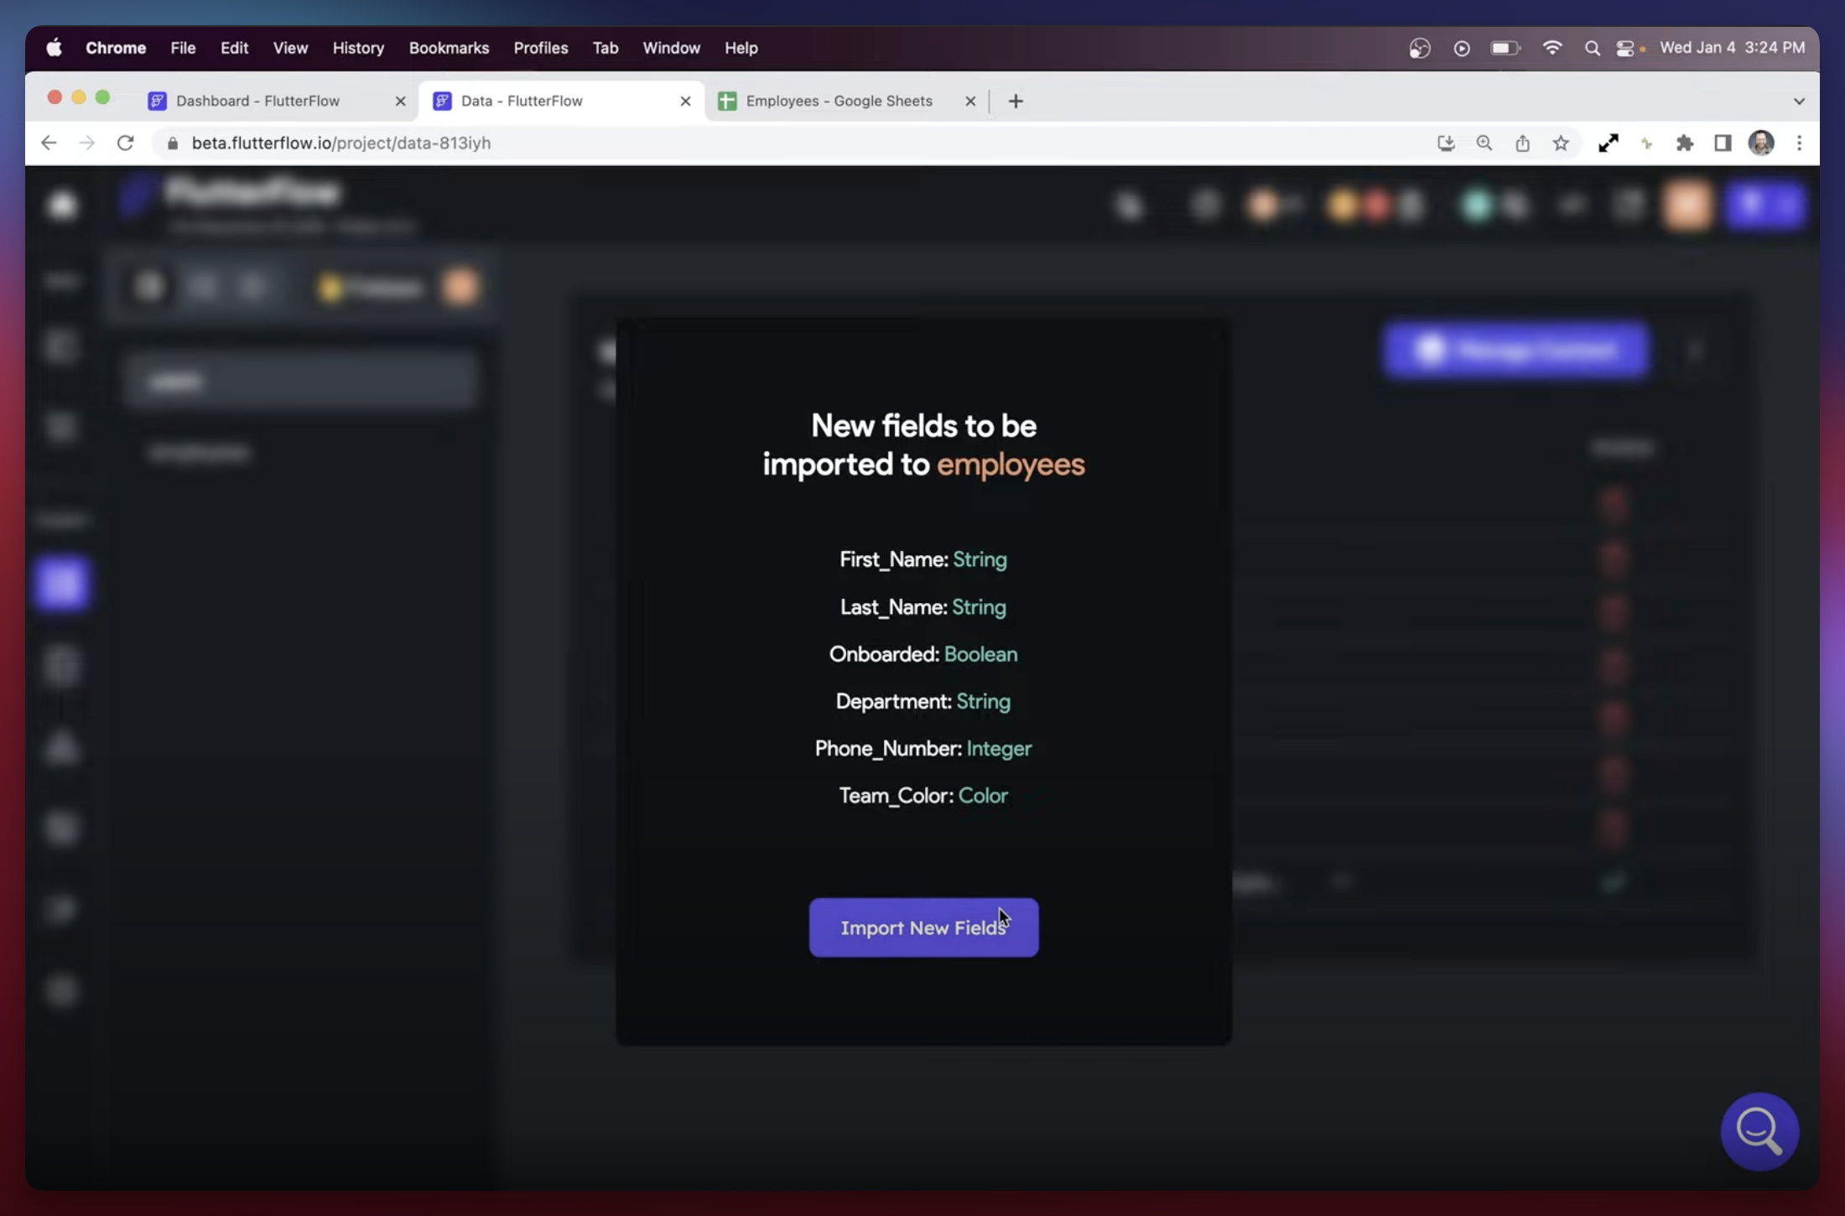Click the floating magnifier button at bottom right
Viewport: 1845px width, 1216px height.
tap(1759, 1131)
